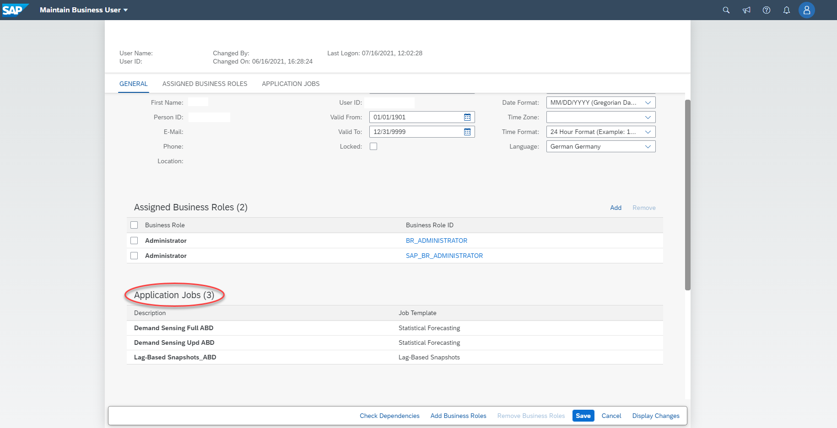Screen dimensions: 837x428
Task: Click Remove in Assigned Business Roles
Action: (644, 208)
